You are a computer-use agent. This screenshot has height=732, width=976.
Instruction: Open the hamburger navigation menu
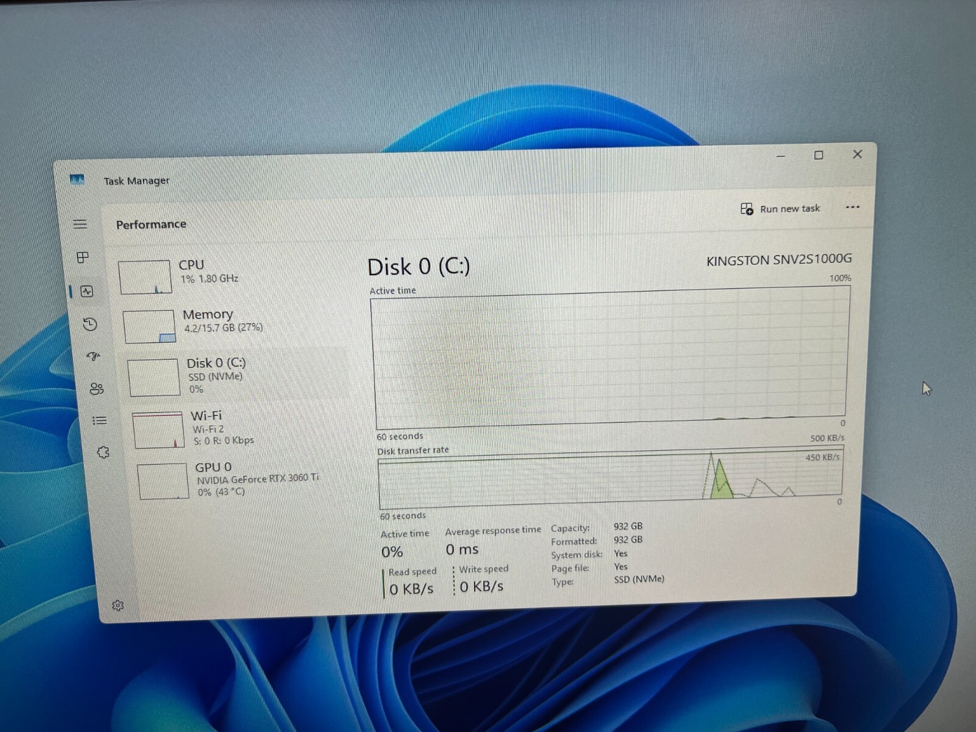coord(80,224)
